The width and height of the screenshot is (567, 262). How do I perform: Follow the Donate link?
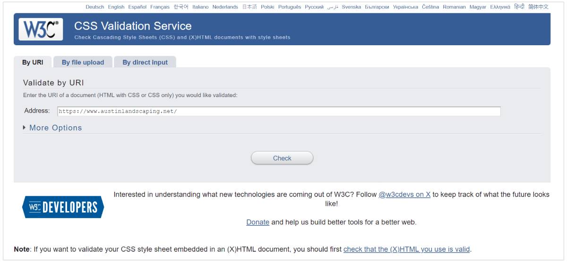(258, 222)
